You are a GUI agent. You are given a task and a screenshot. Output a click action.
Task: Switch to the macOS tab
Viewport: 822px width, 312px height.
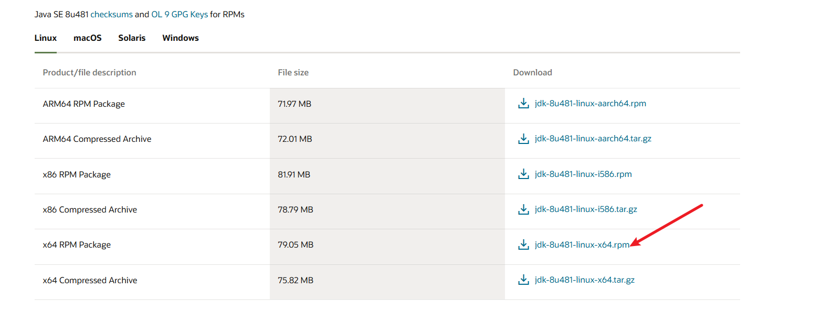coord(88,38)
